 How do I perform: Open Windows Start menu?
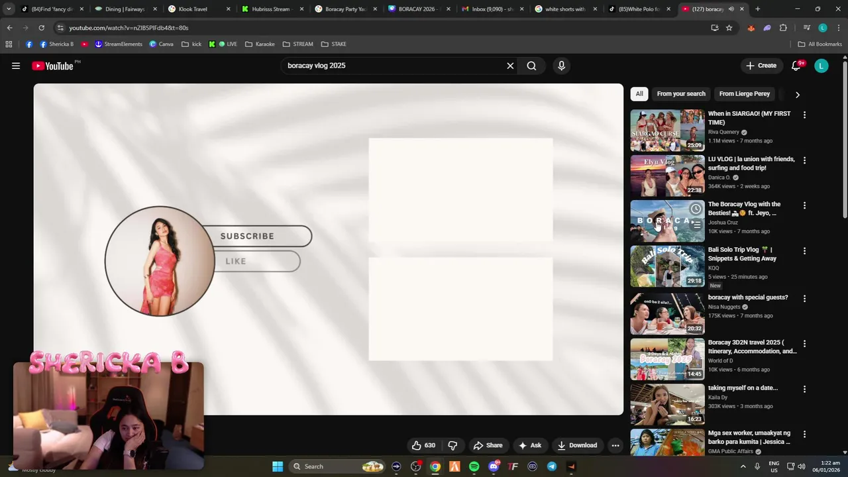(278, 466)
